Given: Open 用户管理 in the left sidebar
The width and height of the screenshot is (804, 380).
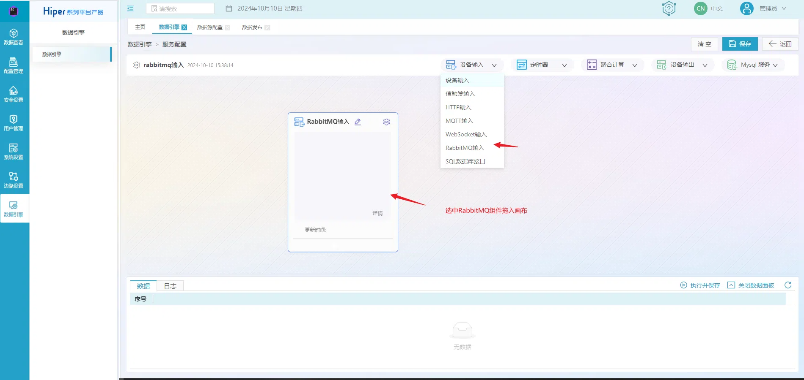Looking at the screenshot, I should point(14,123).
